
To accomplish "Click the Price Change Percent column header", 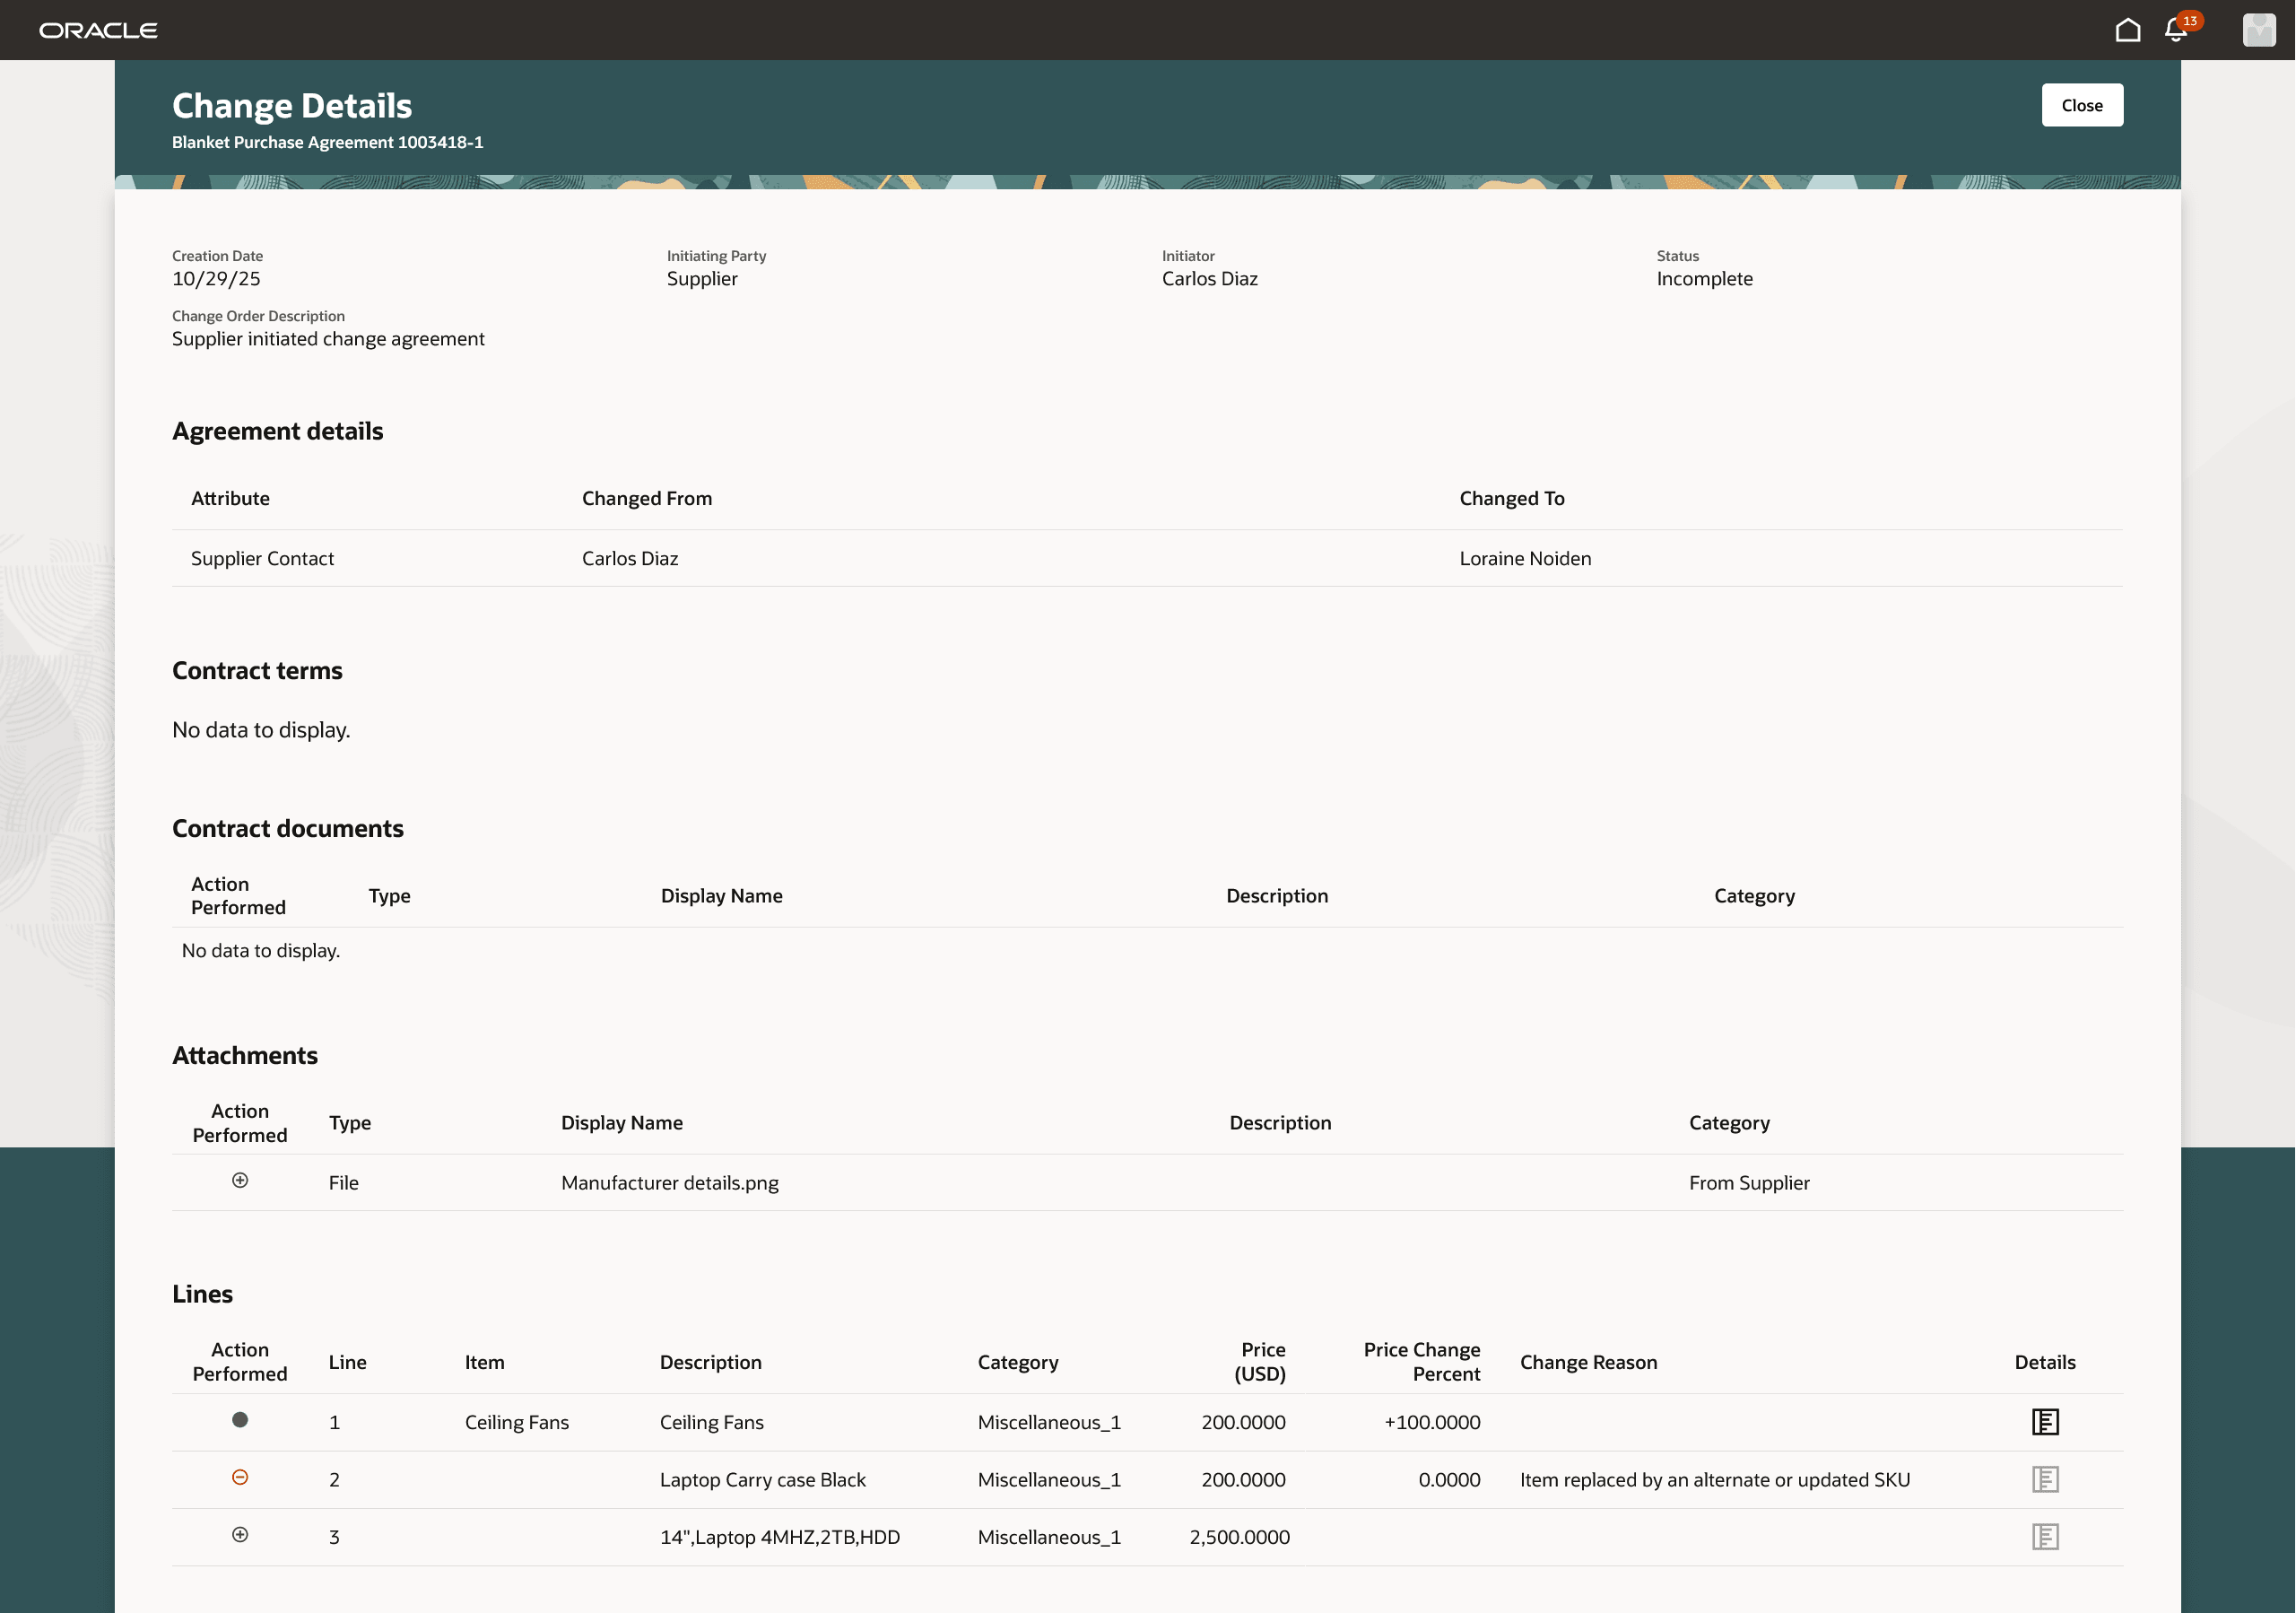I will click(x=1422, y=1362).
